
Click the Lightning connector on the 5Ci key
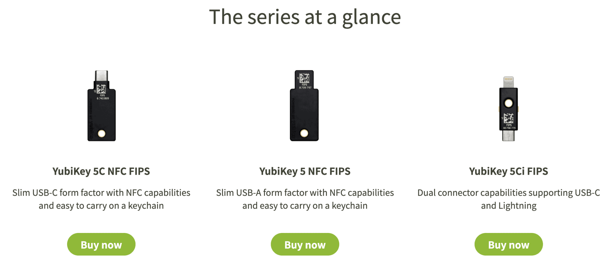(508, 82)
